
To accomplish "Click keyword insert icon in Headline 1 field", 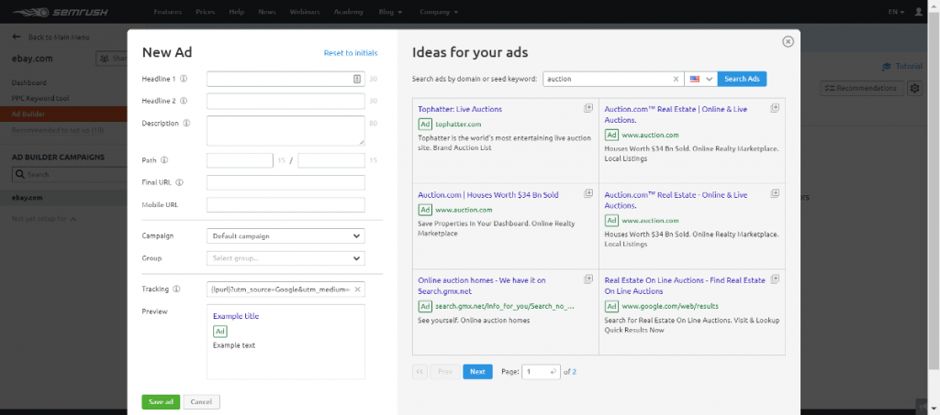I will [357, 79].
